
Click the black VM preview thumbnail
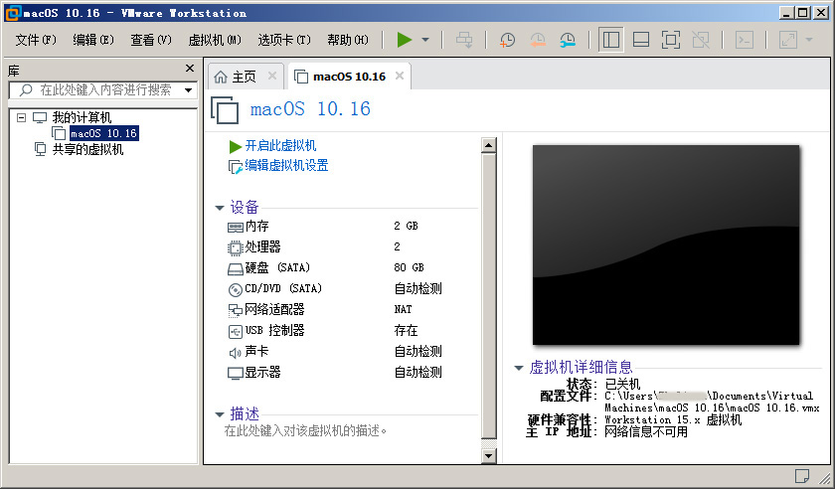coord(666,245)
